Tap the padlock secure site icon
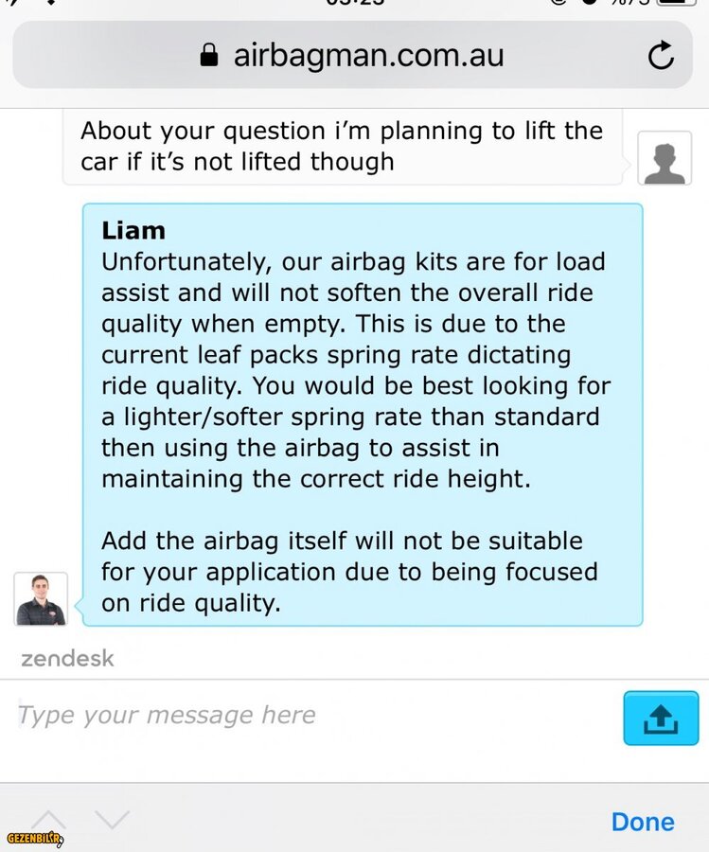The image size is (709, 852). [x=209, y=55]
